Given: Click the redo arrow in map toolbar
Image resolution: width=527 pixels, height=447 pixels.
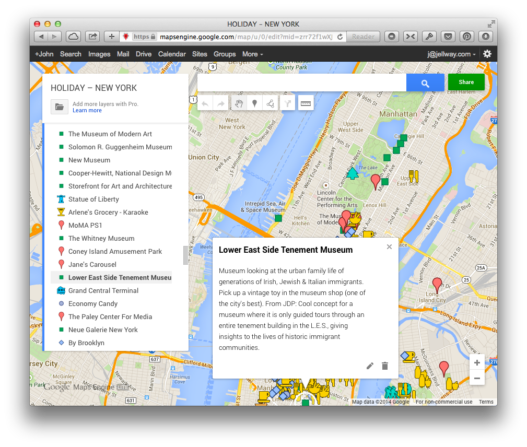Looking at the screenshot, I should coord(220,103).
